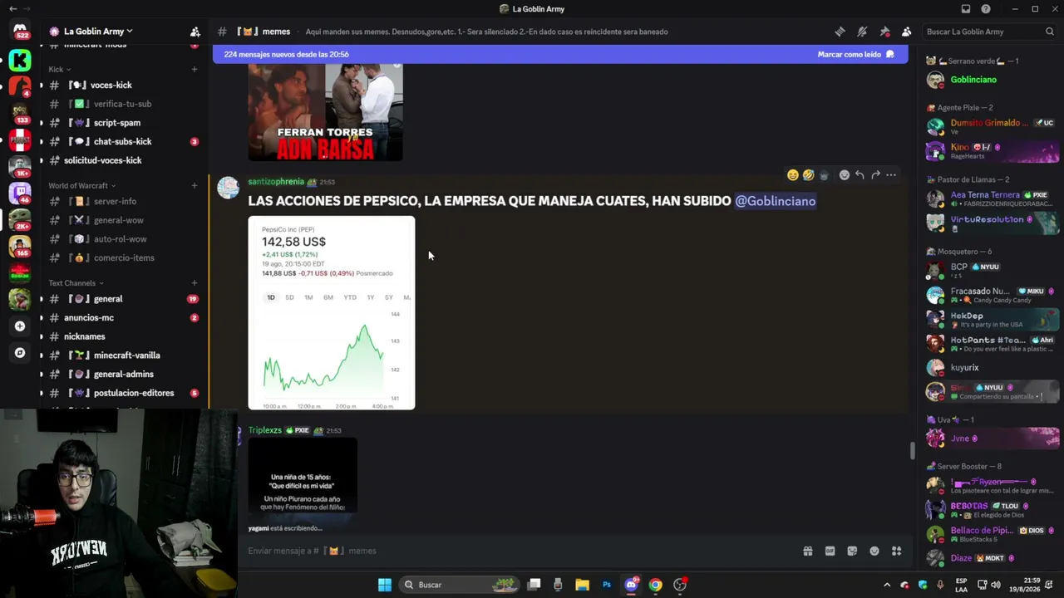The image size is (1064, 598).
Task: Click the invite people icon beside server name
Action: click(x=195, y=32)
